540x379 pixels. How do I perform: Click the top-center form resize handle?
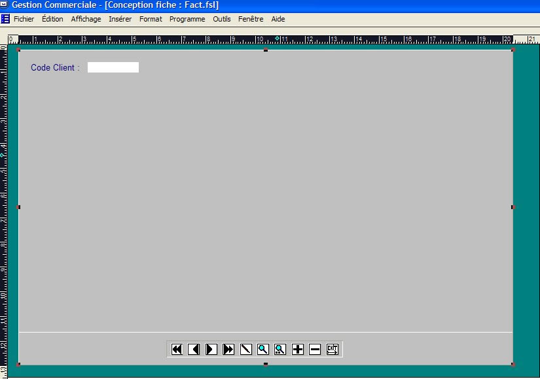point(266,50)
